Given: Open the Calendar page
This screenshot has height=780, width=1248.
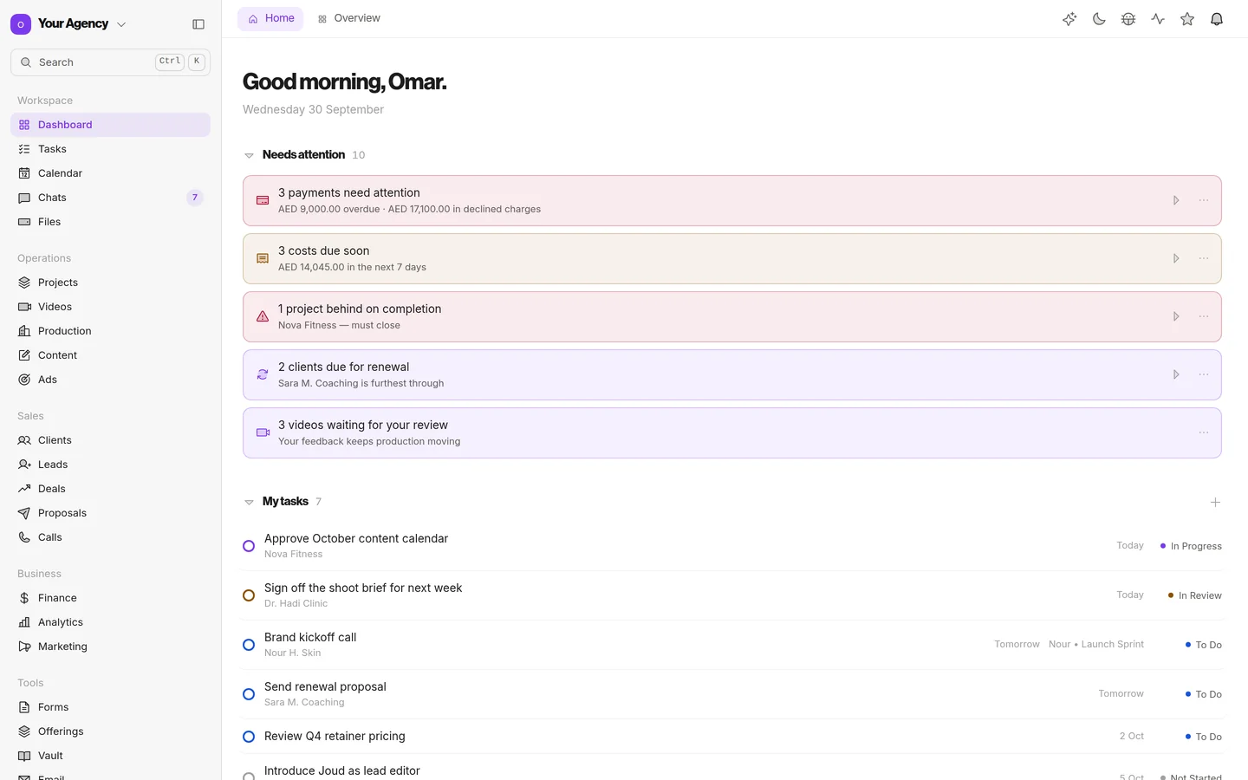Looking at the screenshot, I should 110,173.
